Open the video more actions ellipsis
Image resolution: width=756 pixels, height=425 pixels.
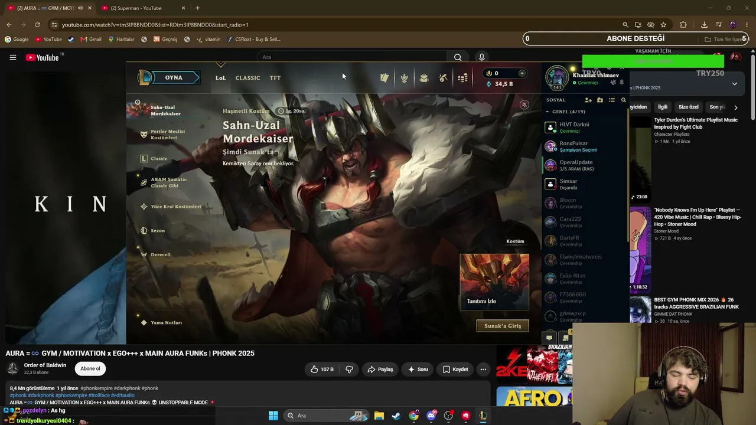(483, 370)
